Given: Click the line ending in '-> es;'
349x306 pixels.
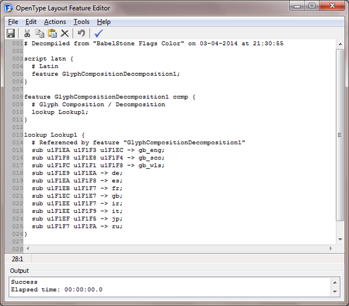Looking at the screenshot, I should pyautogui.click(x=77, y=181).
